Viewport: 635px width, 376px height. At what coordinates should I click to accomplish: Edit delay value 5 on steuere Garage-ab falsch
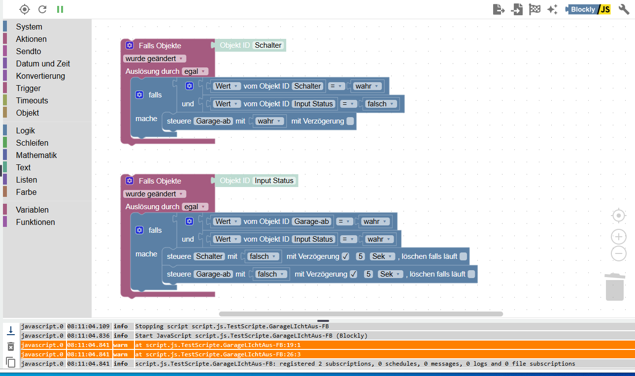368,274
